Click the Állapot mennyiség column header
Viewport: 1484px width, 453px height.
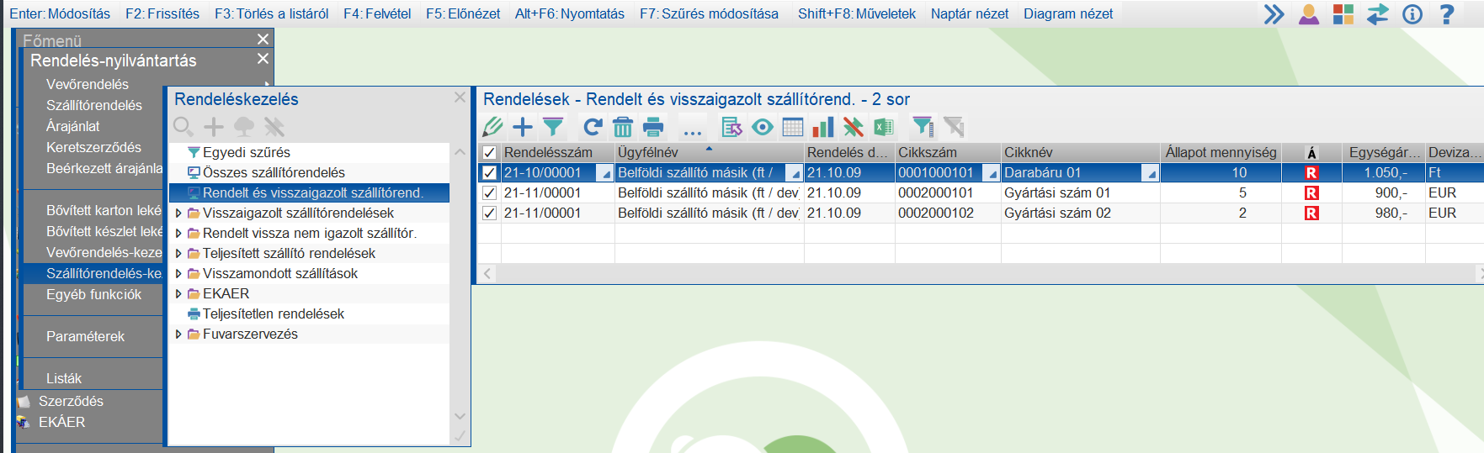1221,152
